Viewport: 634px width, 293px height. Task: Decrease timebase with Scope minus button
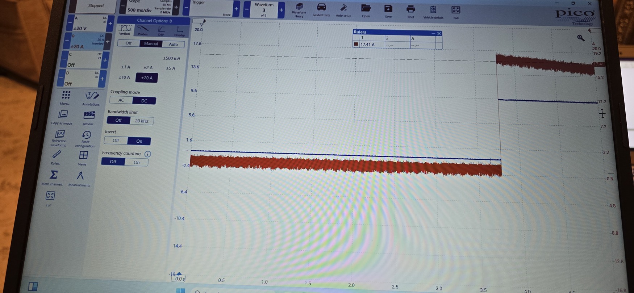click(123, 7)
